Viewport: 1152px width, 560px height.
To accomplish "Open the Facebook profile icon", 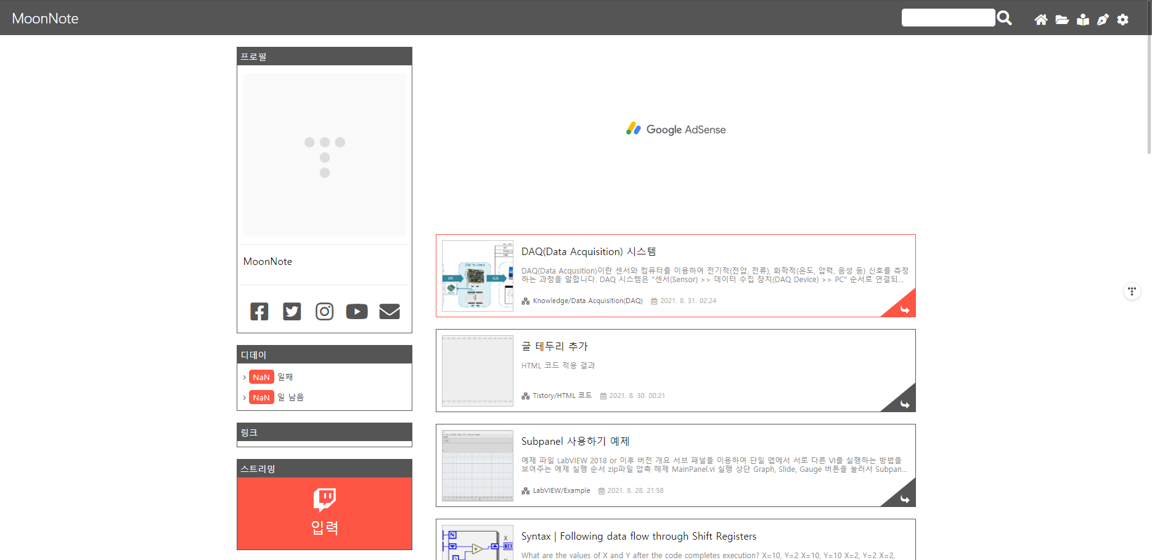I will click(259, 312).
